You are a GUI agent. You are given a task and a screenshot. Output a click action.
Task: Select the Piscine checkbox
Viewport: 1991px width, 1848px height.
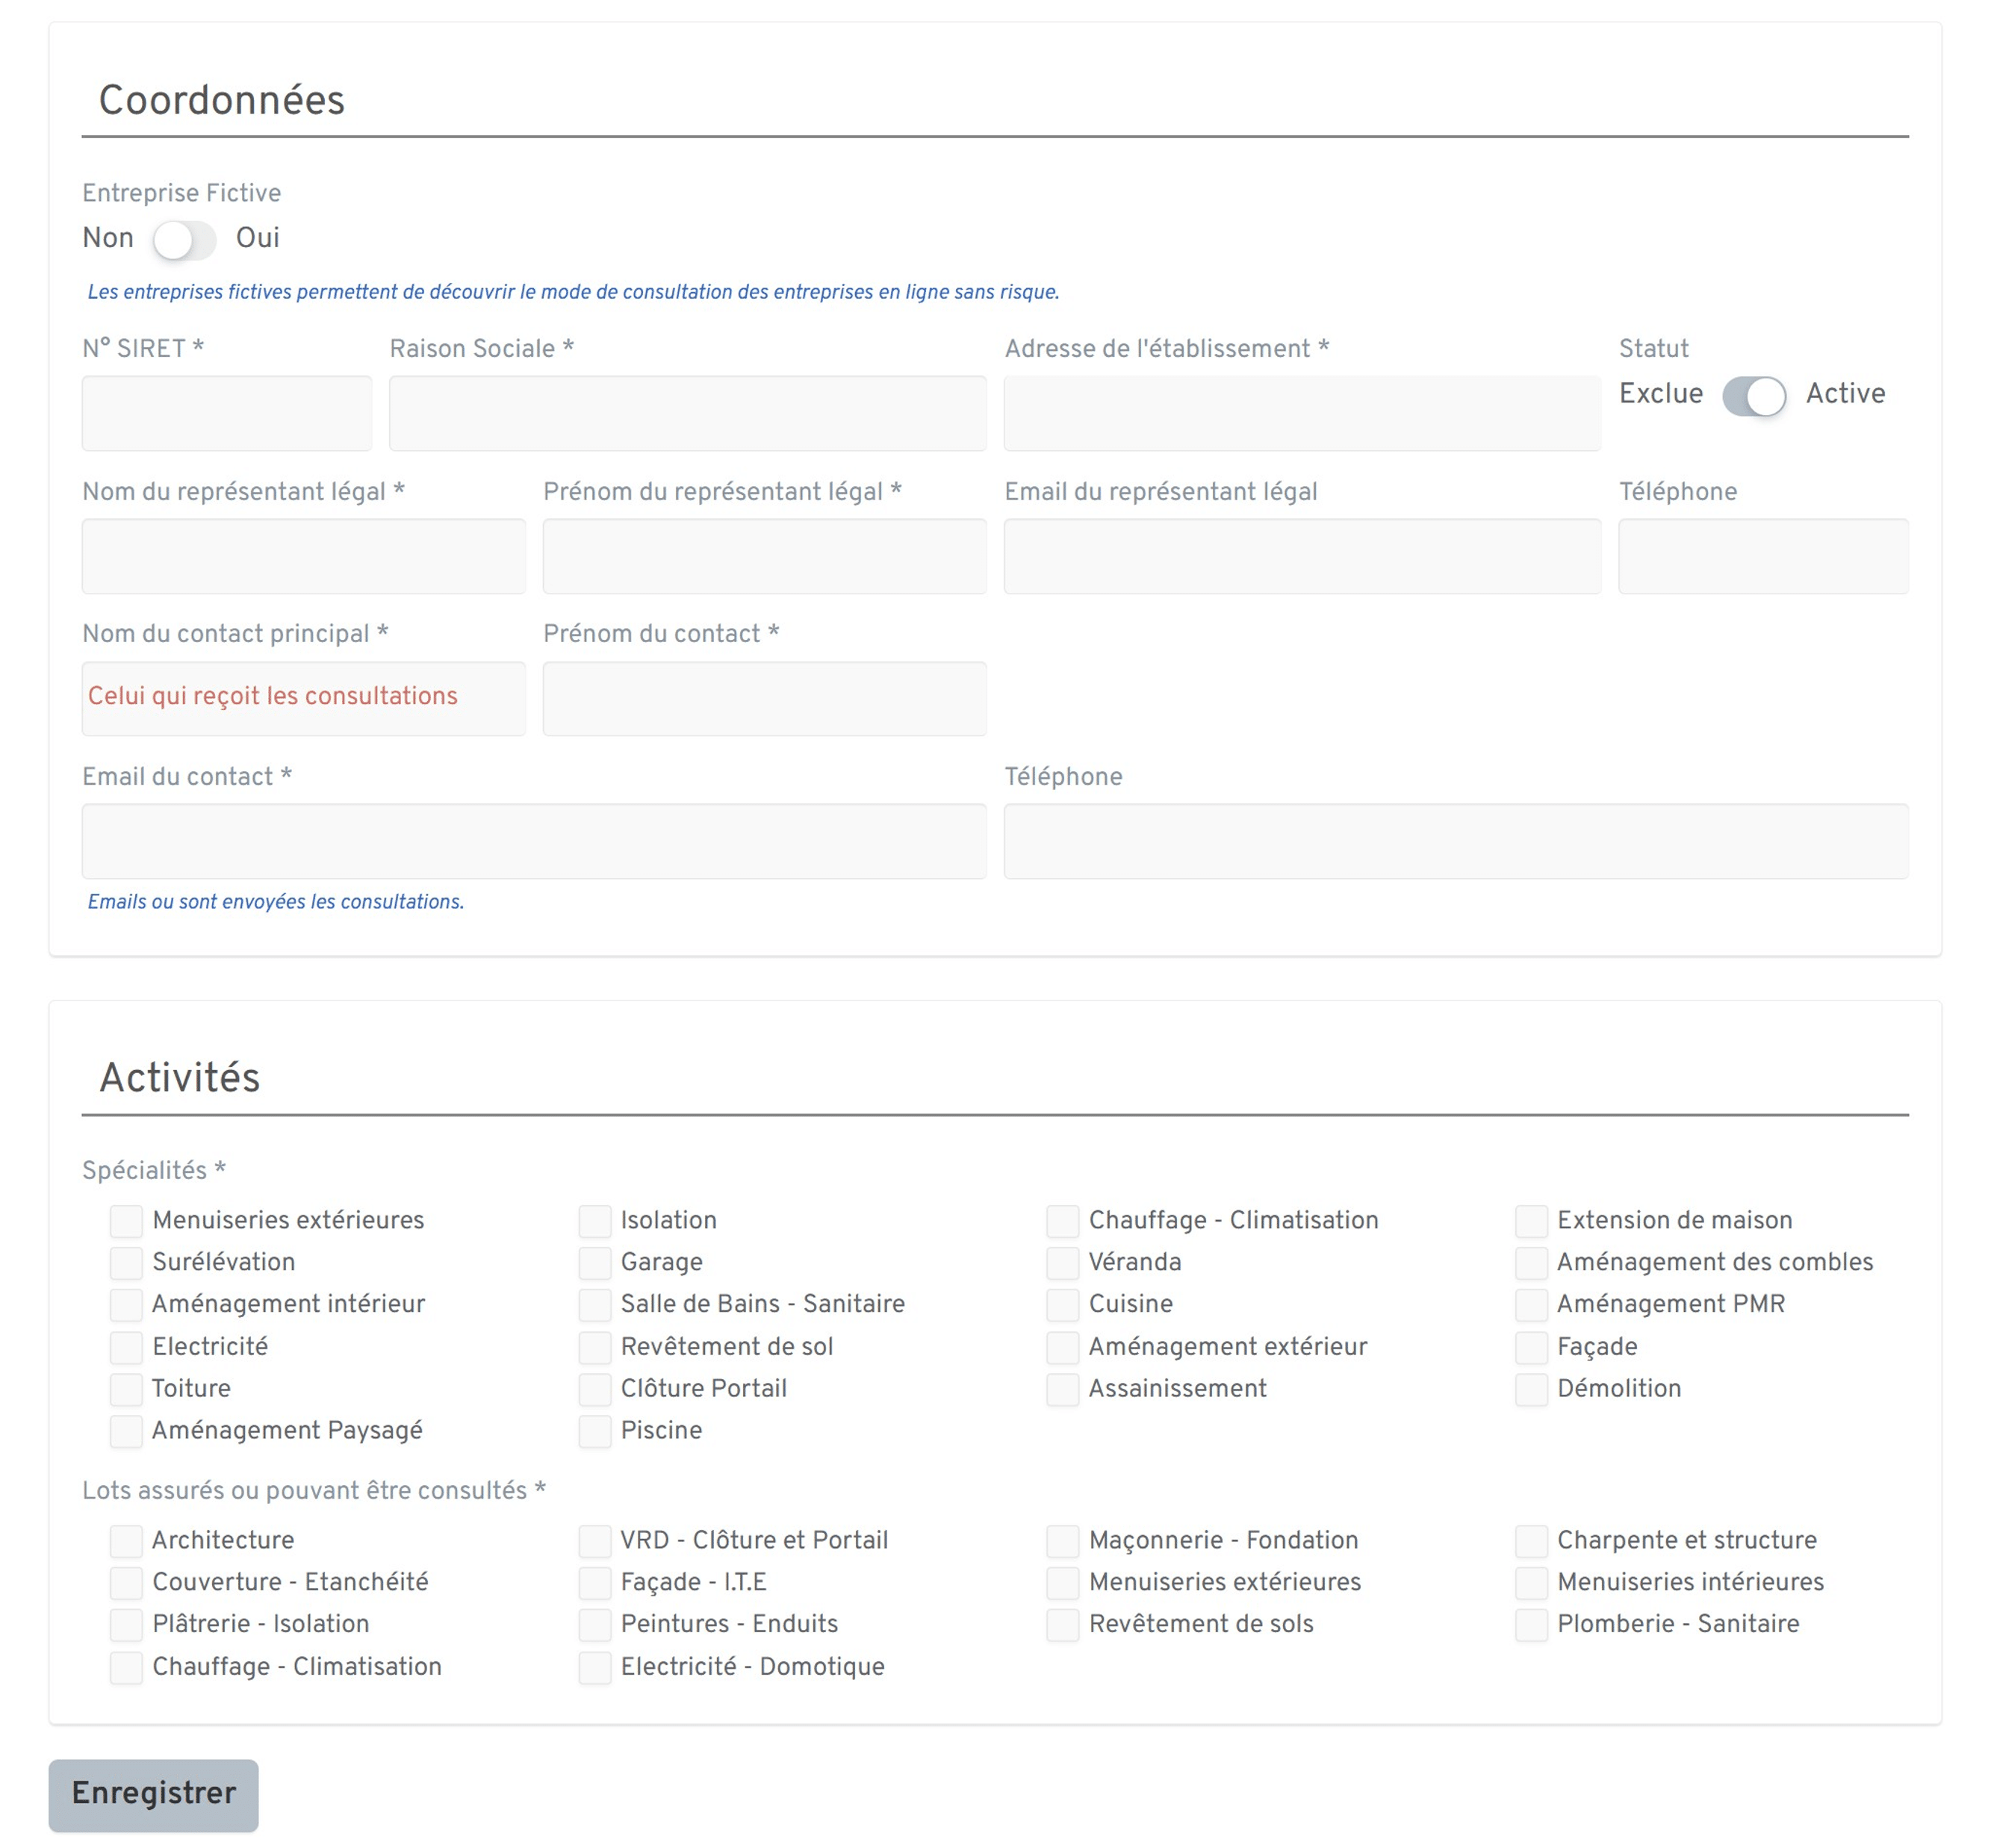[x=595, y=1431]
